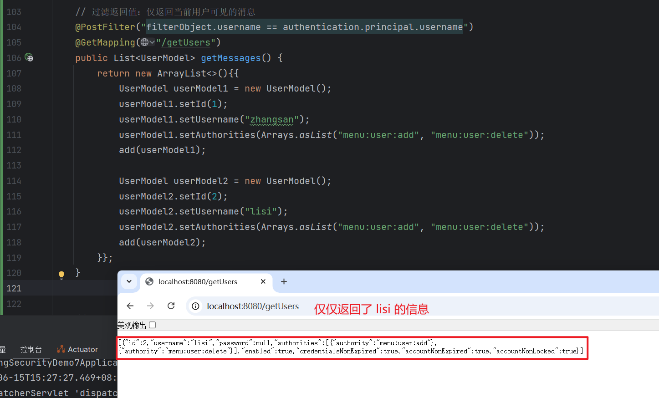
Task: Click the JSON response text in browser
Action: point(351,347)
